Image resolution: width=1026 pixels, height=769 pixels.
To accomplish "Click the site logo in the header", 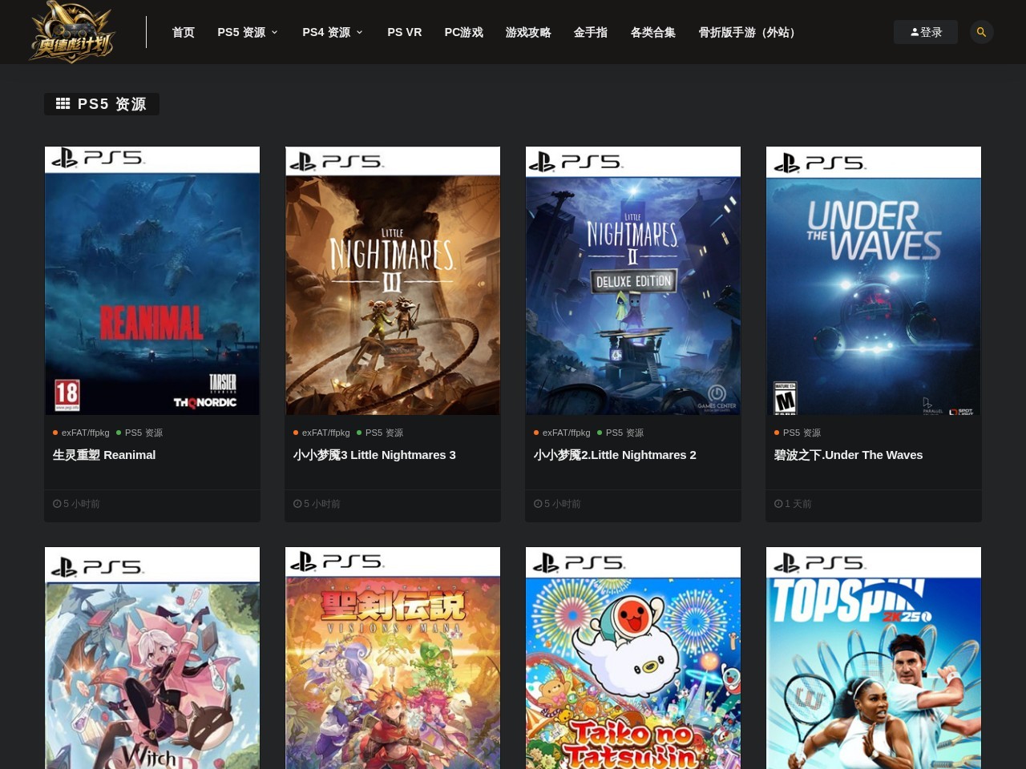I will tap(72, 32).
